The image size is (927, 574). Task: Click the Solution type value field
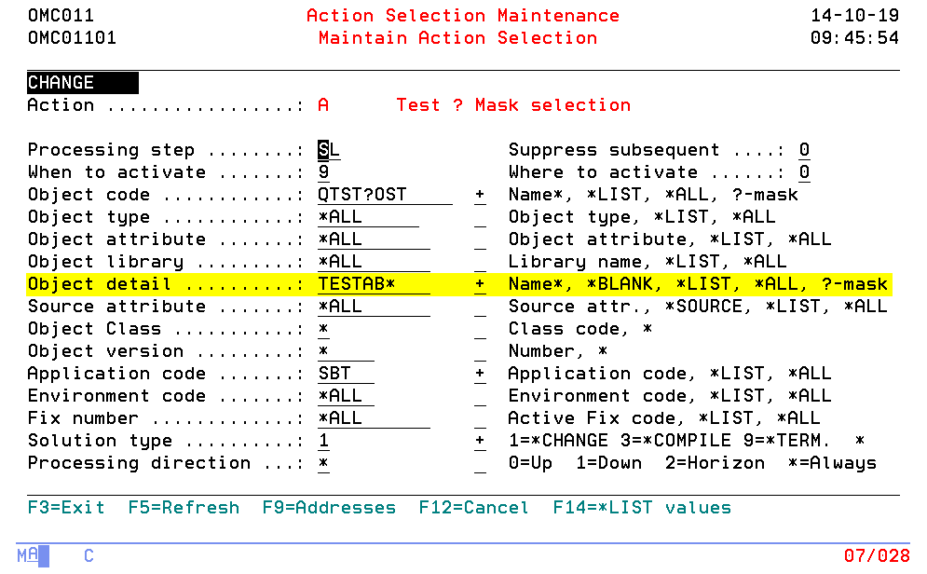pyautogui.click(x=323, y=441)
